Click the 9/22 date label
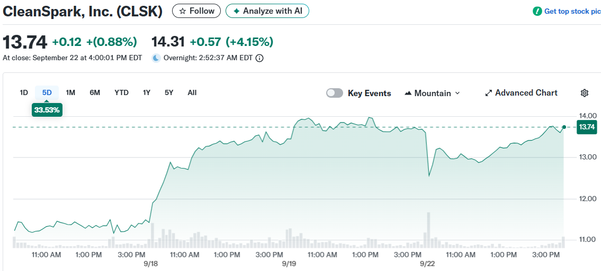 [427, 264]
